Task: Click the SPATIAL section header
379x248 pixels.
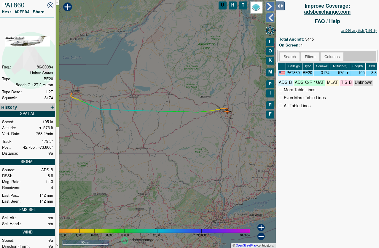Action: 28,114
